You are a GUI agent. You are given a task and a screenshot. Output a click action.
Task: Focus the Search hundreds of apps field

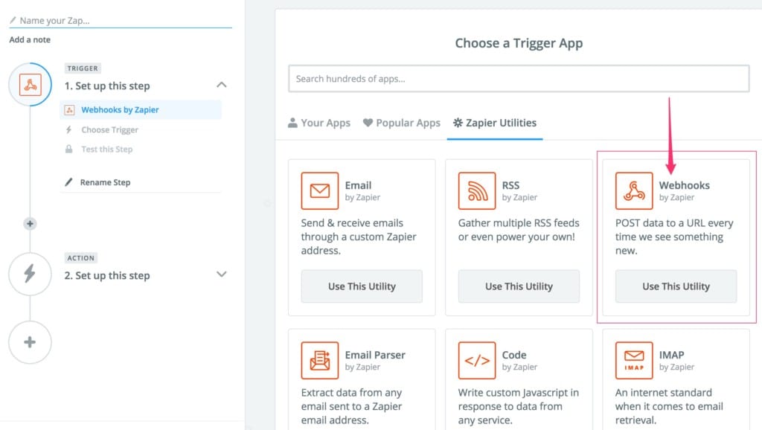pos(519,79)
